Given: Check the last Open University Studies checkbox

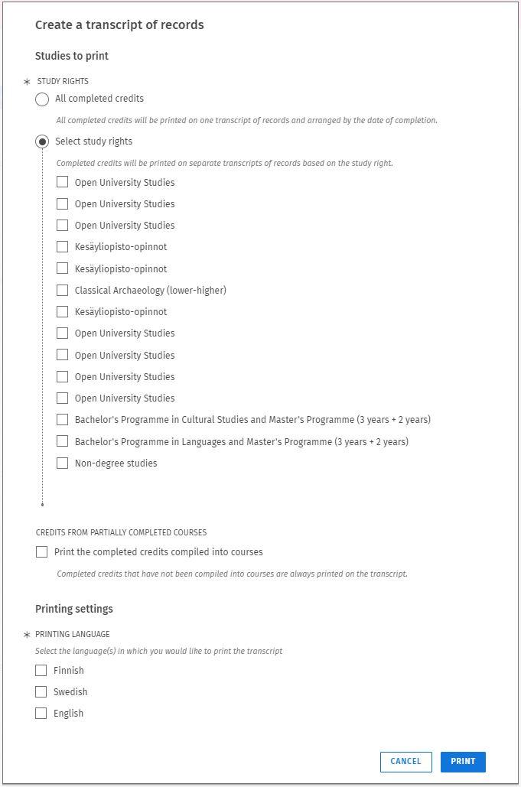Looking at the screenshot, I should tap(63, 397).
